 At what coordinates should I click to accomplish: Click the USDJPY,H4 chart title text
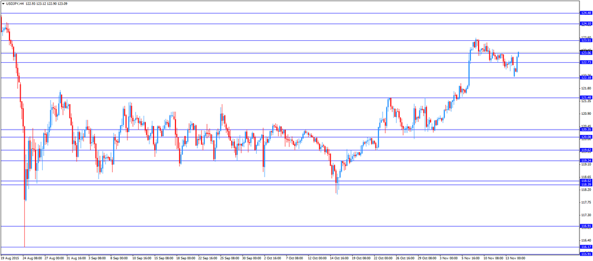(x=15, y=4)
